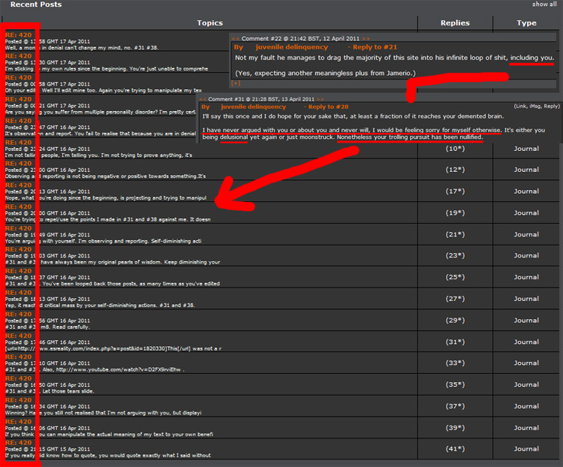563x467 pixels.
Task: Click 'Comment #31 @ 21:28 BST, 13 April 2011' header
Action: [261, 99]
